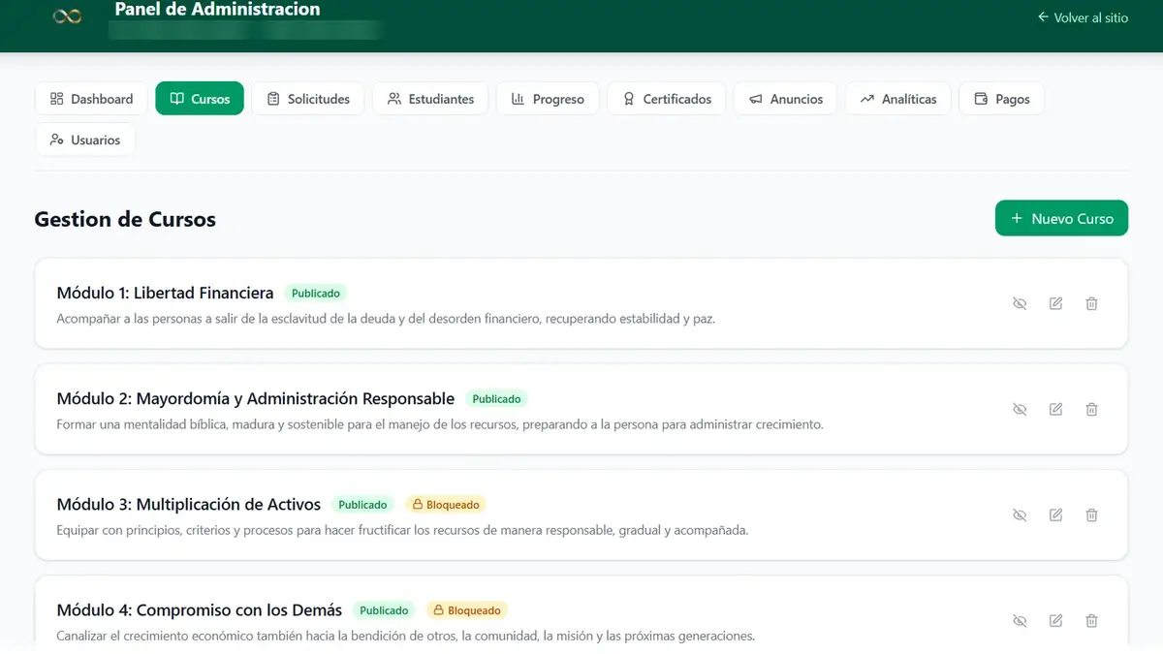Follow the Volver al sitio link
The image size is (1163, 654).
[1083, 17]
